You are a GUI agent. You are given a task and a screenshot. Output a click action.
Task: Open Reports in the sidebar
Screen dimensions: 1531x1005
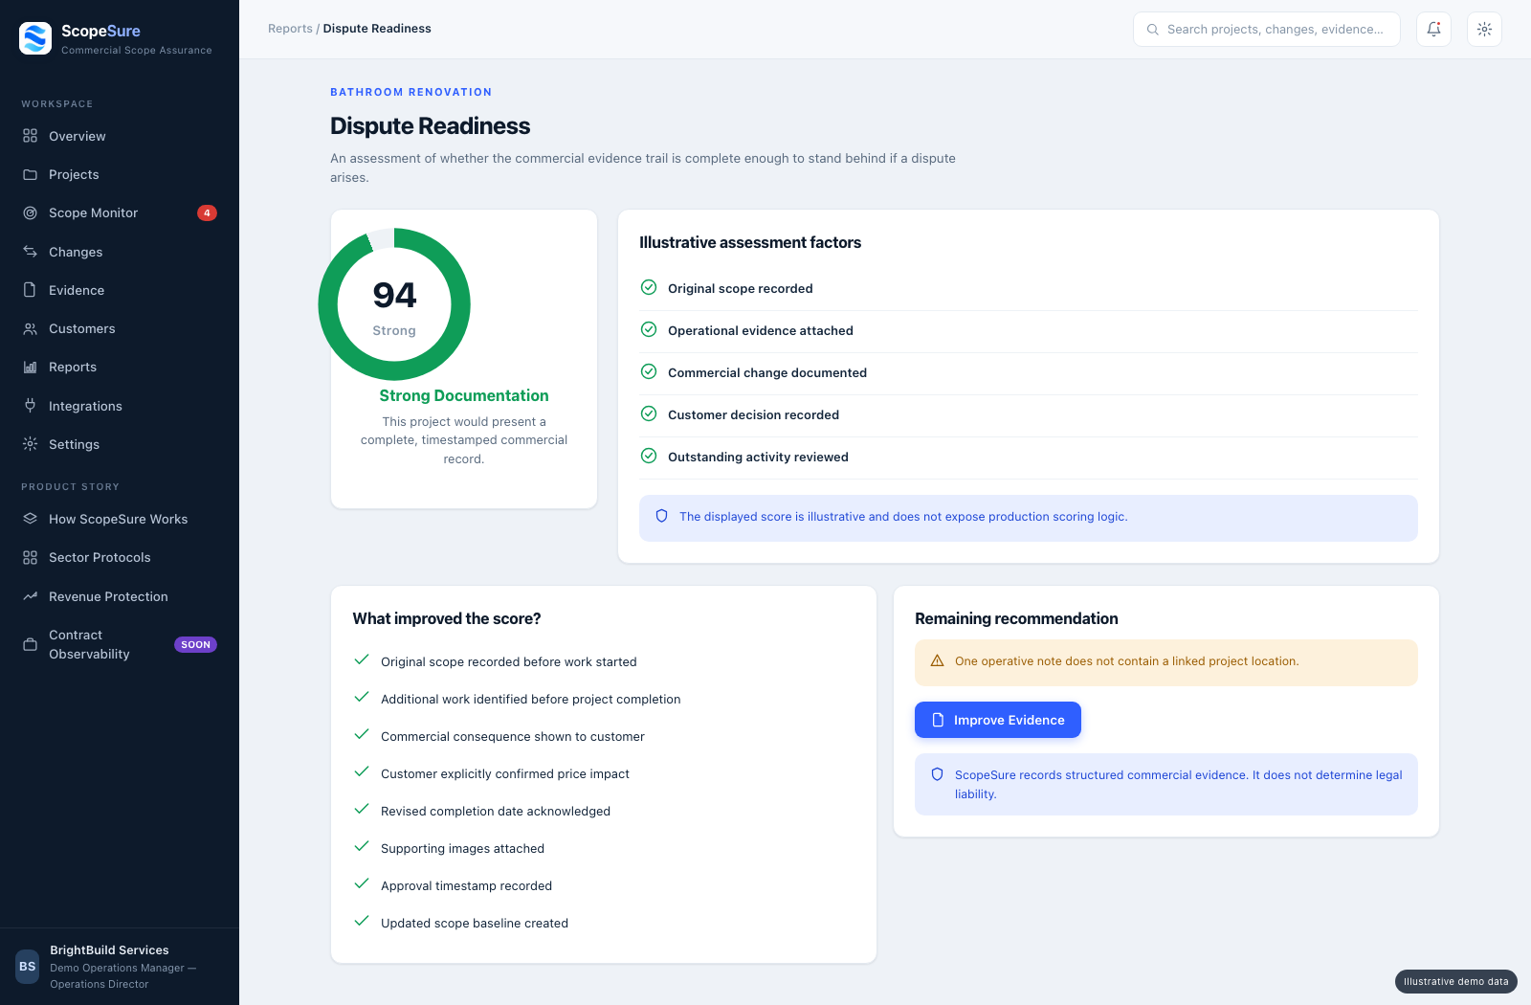[120, 367]
